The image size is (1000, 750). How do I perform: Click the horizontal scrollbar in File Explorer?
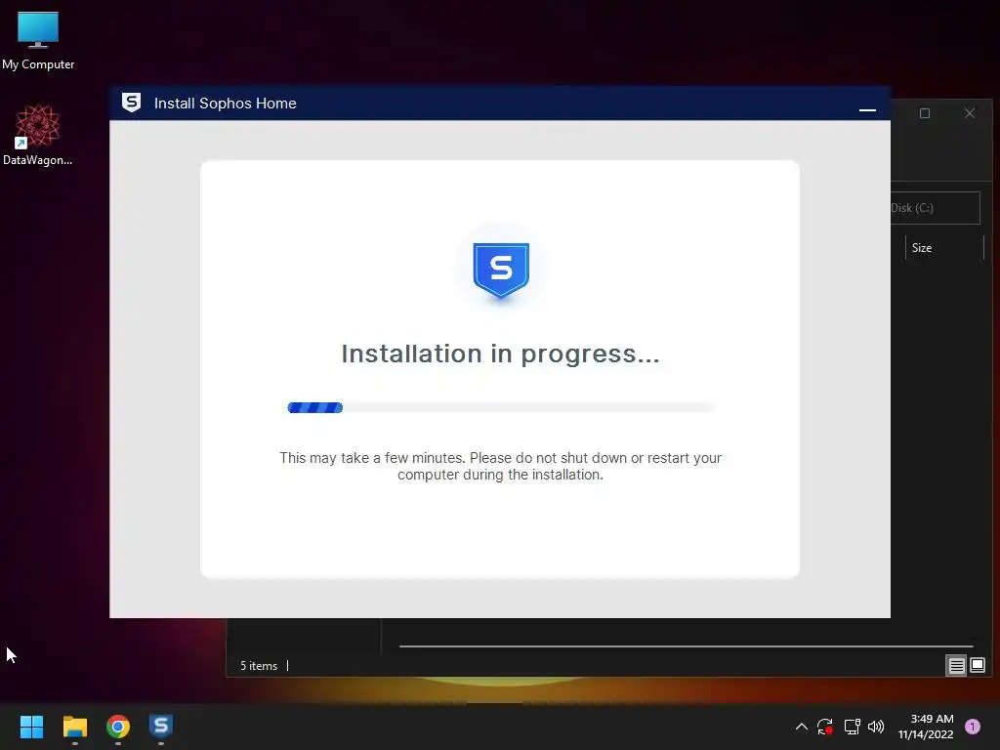(x=686, y=646)
